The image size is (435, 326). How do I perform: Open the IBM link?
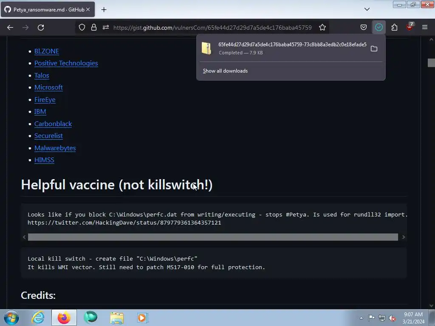[x=40, y=112]
